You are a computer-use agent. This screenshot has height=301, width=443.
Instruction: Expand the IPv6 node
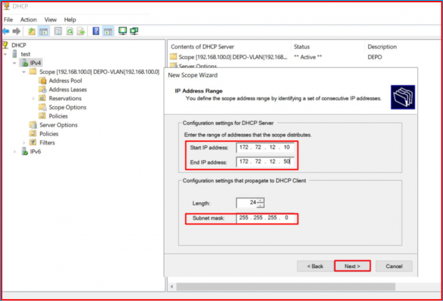pos(14,152)
